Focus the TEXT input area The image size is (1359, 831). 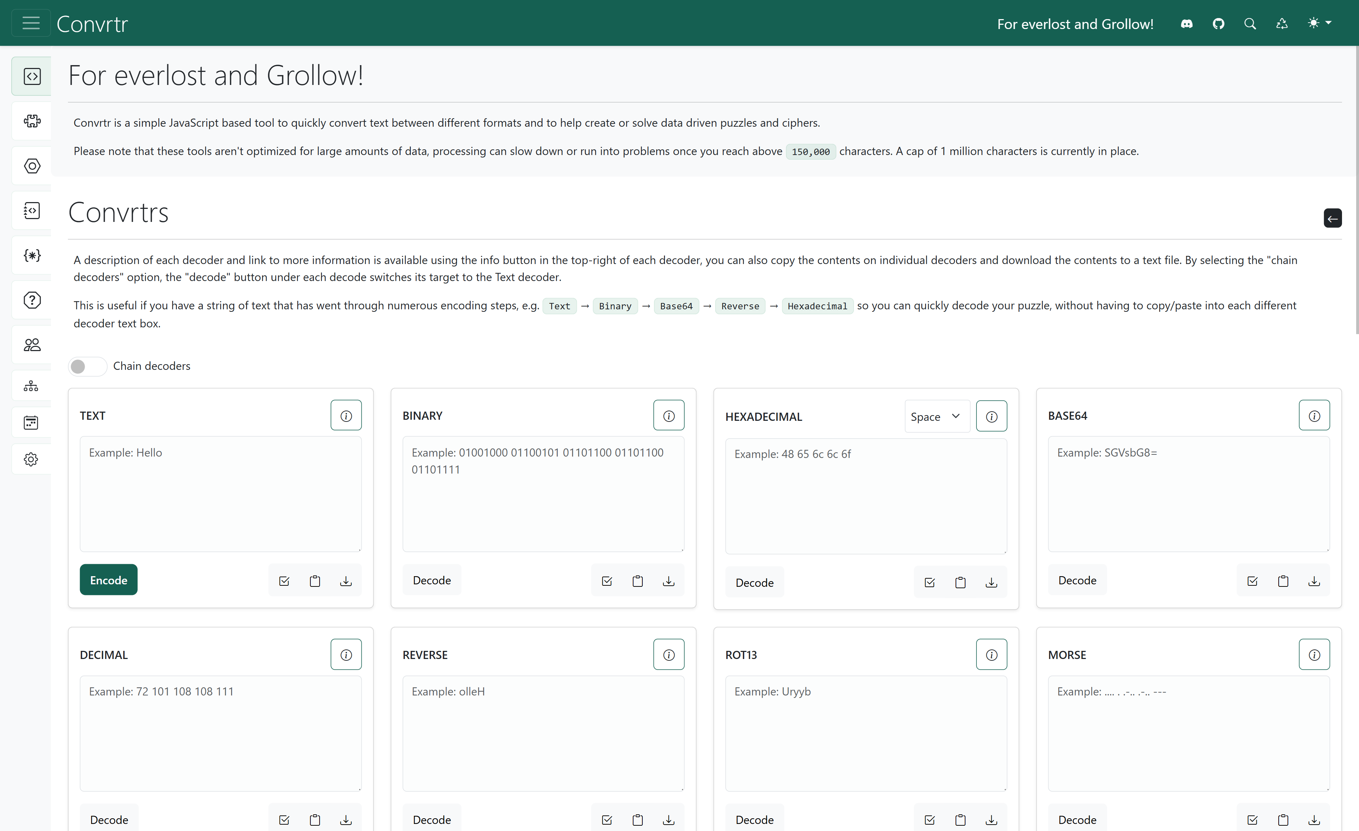point(220,494)
